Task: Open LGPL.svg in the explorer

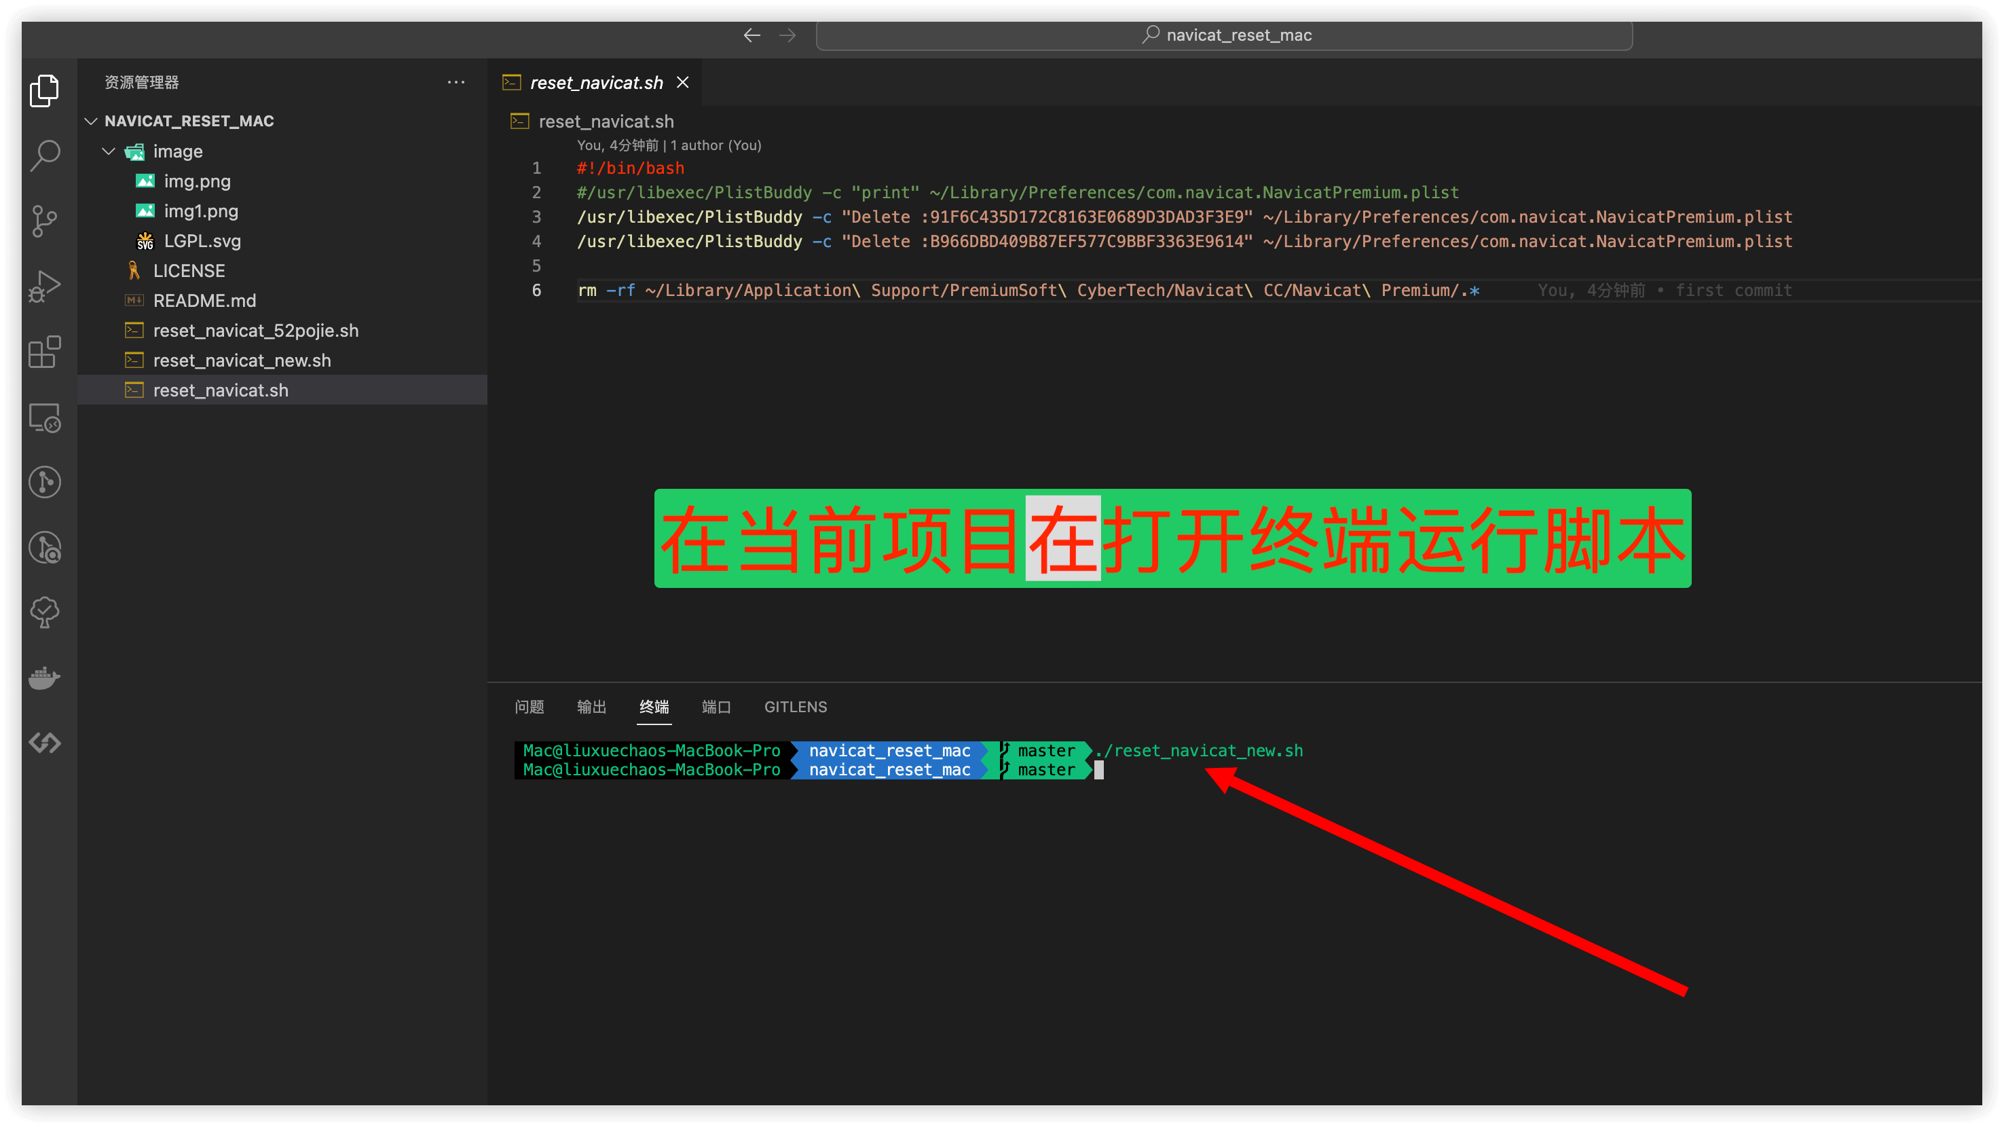Action: [x=282, y=241]
